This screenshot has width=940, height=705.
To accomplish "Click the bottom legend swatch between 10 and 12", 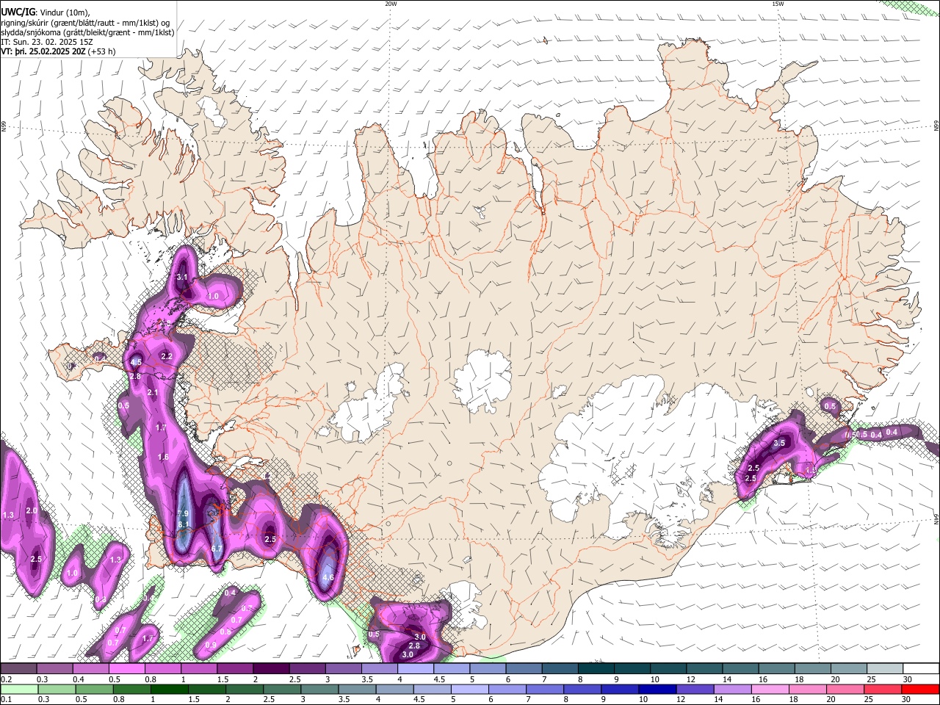I will (658, 689).
